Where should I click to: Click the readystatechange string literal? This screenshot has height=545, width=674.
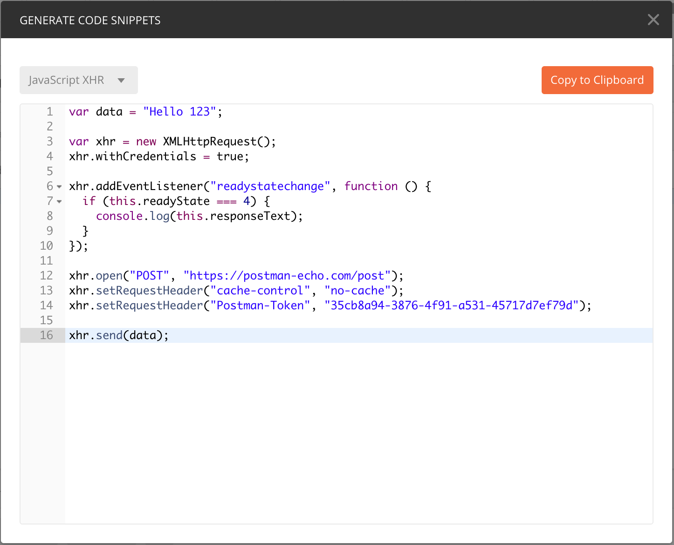pos(270,186)
